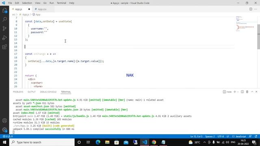
Task: Click the feedback icon in status bar
Action: (x=250, y=136)
